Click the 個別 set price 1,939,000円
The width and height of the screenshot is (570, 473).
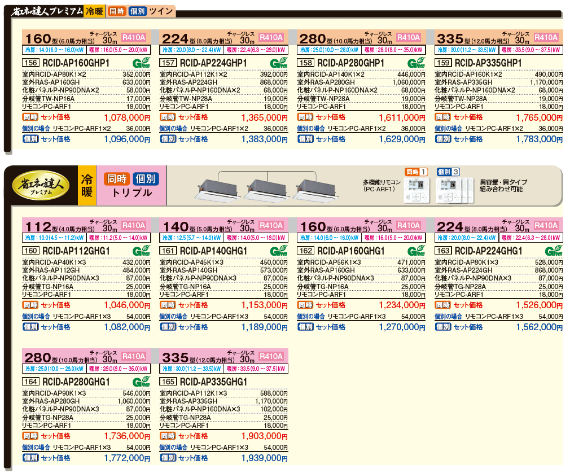(x=264, y=458)
